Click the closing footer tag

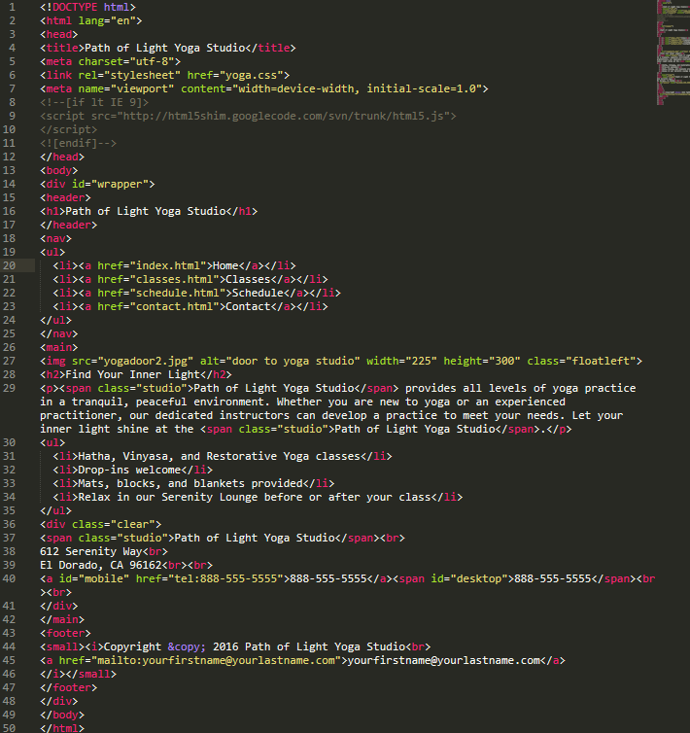point(68,687)
